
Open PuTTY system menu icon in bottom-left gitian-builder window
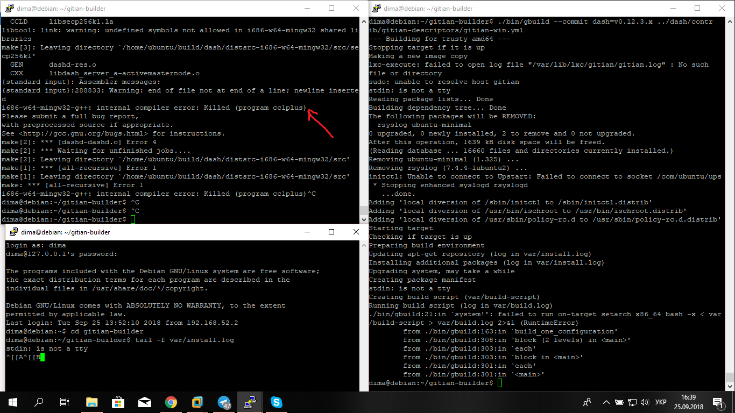[x=13, y=232]
